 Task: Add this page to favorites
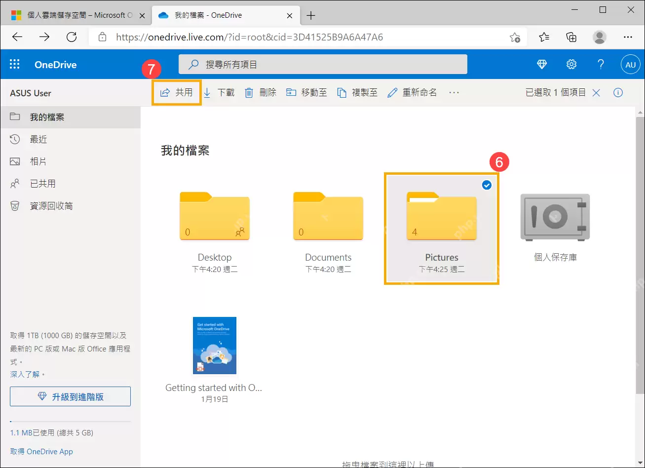click(x=515, y=37)
